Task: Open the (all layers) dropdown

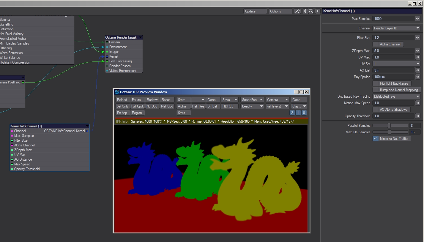Action: click(x=278, y=106)
